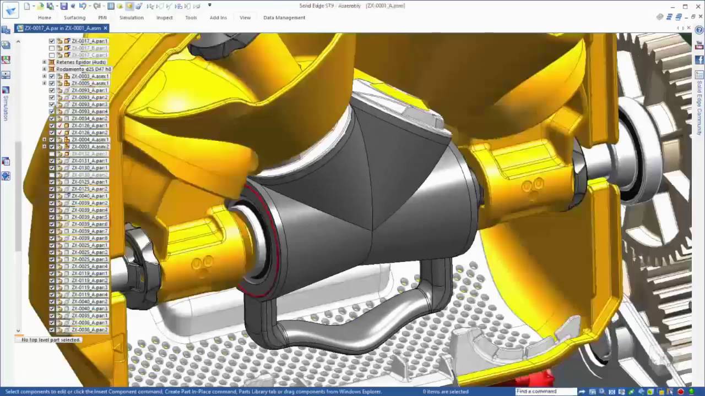Screen dimensions: 705x396
Task: Toggle ZX-0093_A.par:1 visibility checkbox
Action: coord(52,91)
